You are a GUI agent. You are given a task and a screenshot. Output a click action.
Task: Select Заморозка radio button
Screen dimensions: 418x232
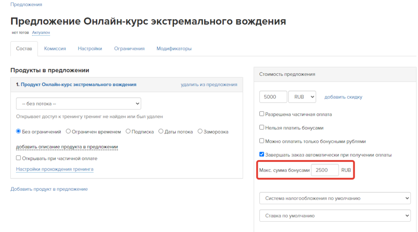(x=200, y=131)
